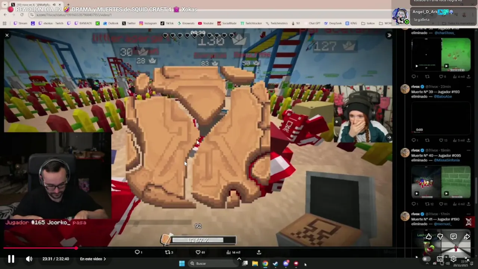This screenshot has width=478, height=269.
Task: Expand the hidden icons chevron above the taskbar
Action: [239, 259]
